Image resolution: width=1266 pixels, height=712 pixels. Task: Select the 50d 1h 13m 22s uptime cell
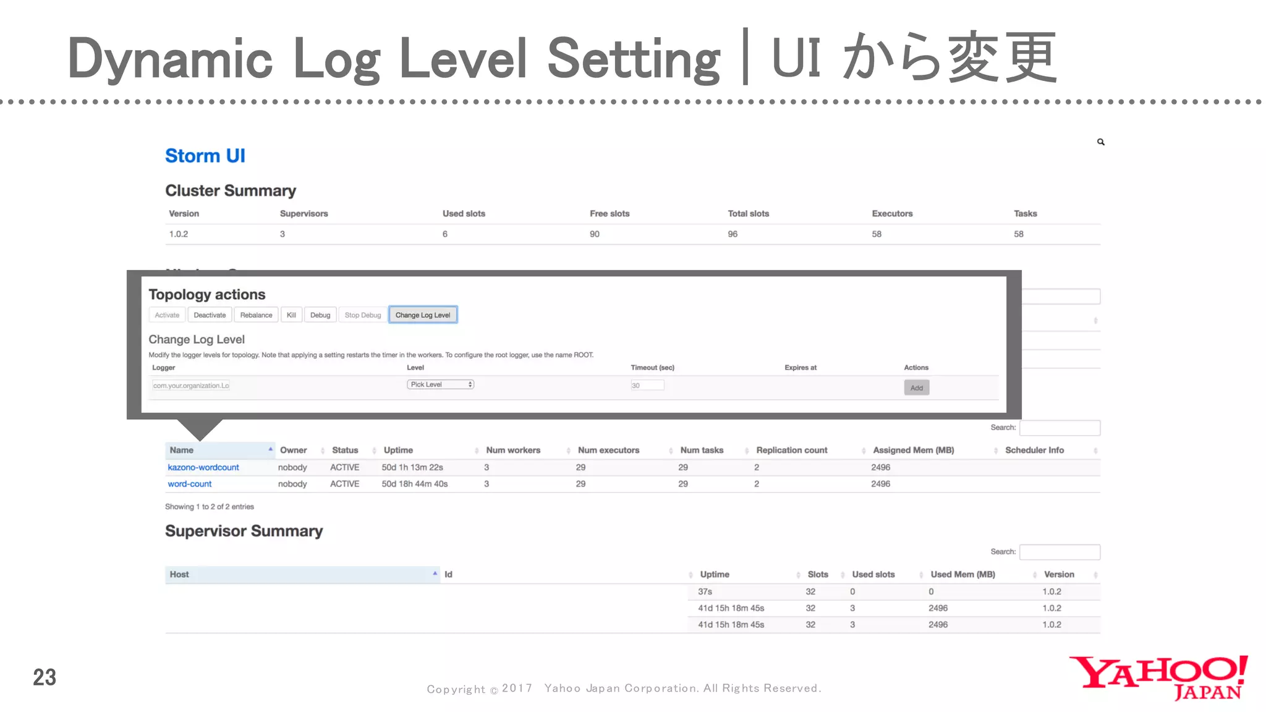(x=412, y=467)
